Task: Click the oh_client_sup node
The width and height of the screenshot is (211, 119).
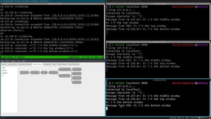Action: click(65, 76)
